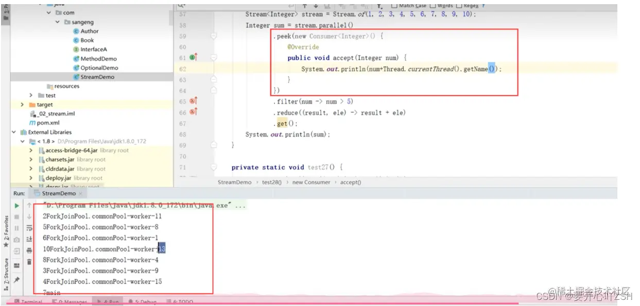
Task: Toggle the Match Case checkbox
Action: [394, 6]
